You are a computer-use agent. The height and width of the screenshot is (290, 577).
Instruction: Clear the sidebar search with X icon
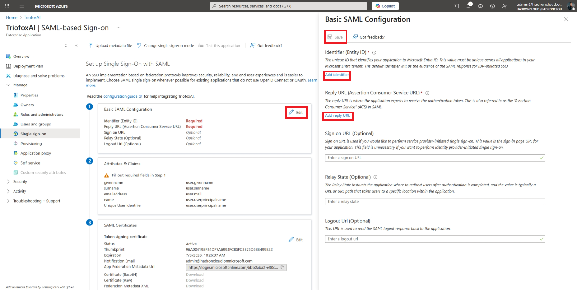(x=66, y=45)
